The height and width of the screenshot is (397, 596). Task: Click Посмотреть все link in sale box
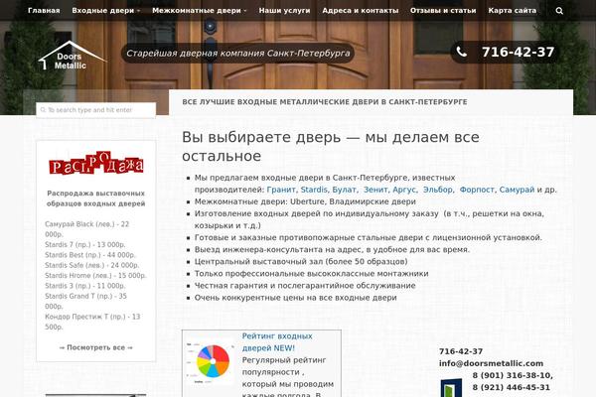tap(95, 347)
